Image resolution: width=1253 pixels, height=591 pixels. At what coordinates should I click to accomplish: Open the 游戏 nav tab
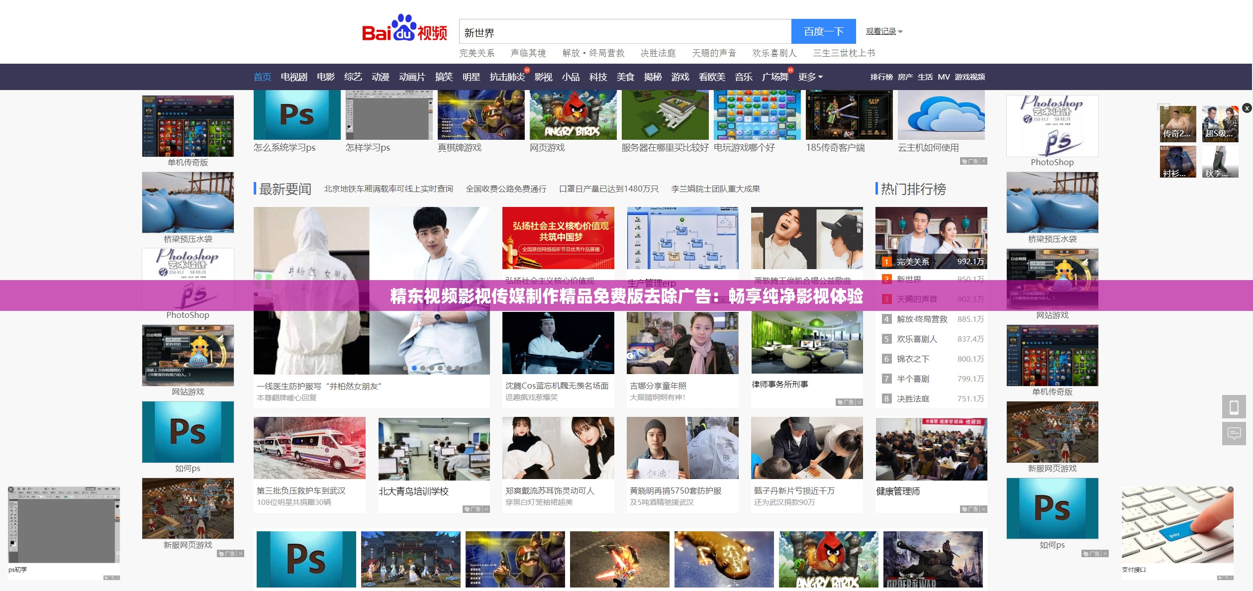click(x=680, y=77)
